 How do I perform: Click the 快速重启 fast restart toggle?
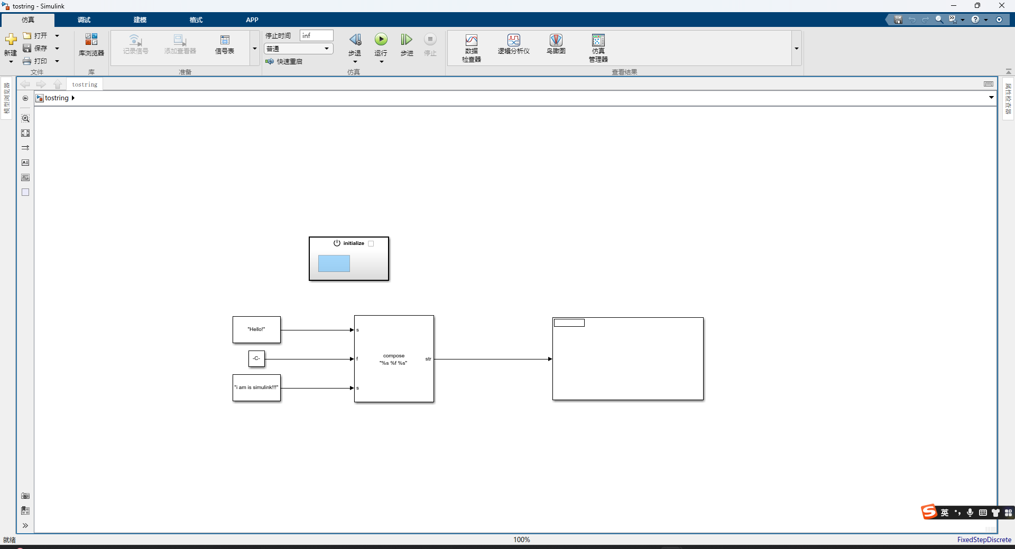[x=284, y=61]
